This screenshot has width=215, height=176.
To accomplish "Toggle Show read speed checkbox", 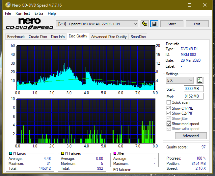I will (169, 123).
